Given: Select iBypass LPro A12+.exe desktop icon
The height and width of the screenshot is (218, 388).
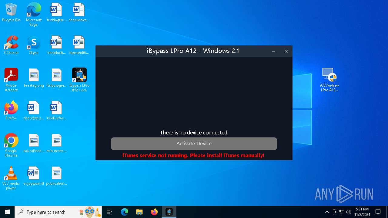Looking at the screenshot, I should pyautogui.click(x=79, y=80).
